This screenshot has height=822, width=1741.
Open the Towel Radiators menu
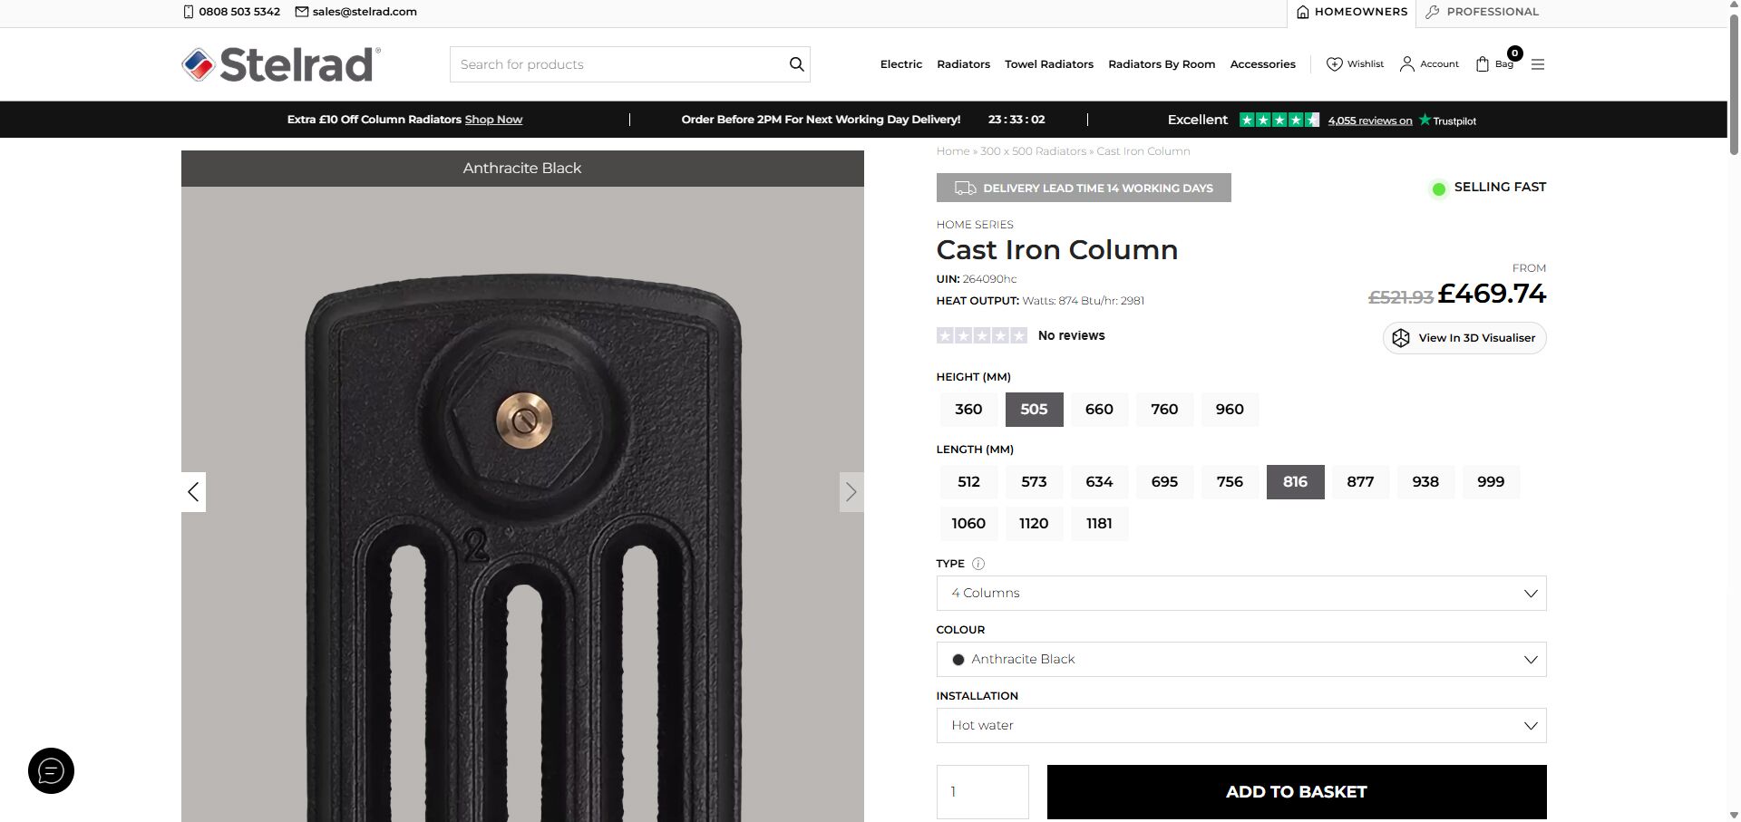pos(1048,64)
